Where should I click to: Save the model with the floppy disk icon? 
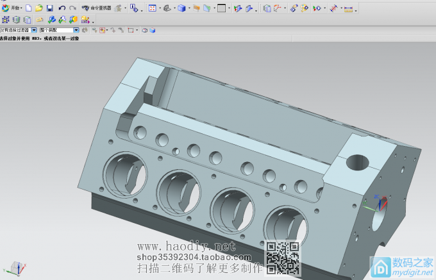pyautogui.click(x=49, y=8)
